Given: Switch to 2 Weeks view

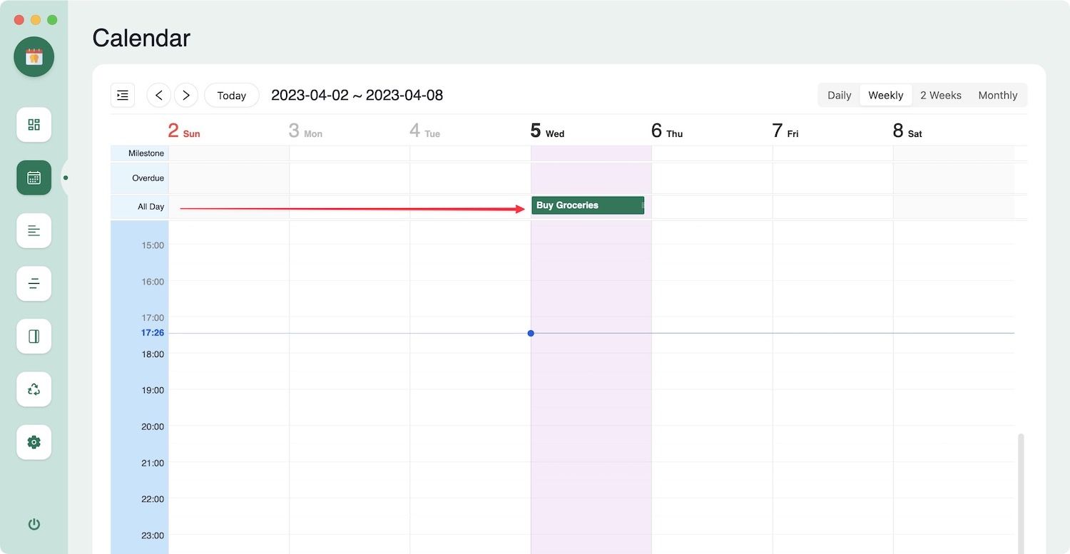Looking at the screenshot, I should (x=940, y=95).
